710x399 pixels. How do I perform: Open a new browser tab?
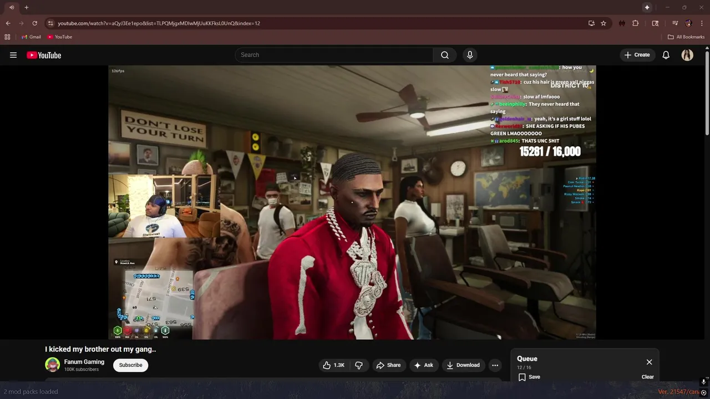[26, 7]
